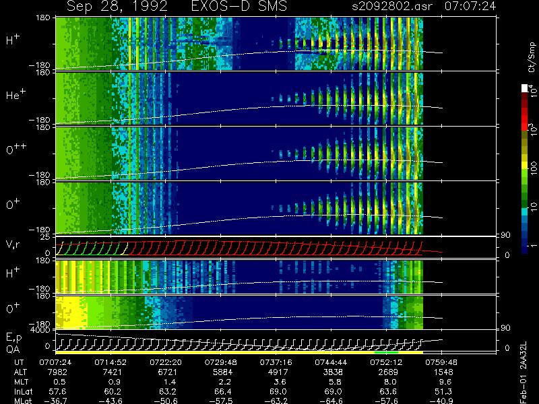This screenshot has height=404, width=539.
Task: Click the 'E,p' panel label
Action: point(13,338)
